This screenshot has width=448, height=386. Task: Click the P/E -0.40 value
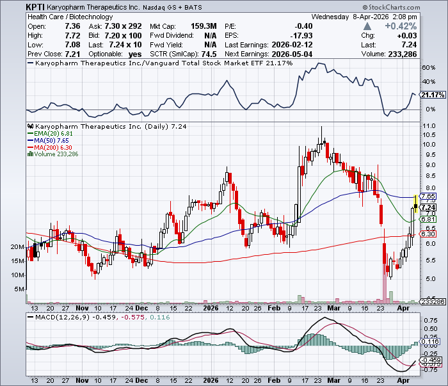303,26
